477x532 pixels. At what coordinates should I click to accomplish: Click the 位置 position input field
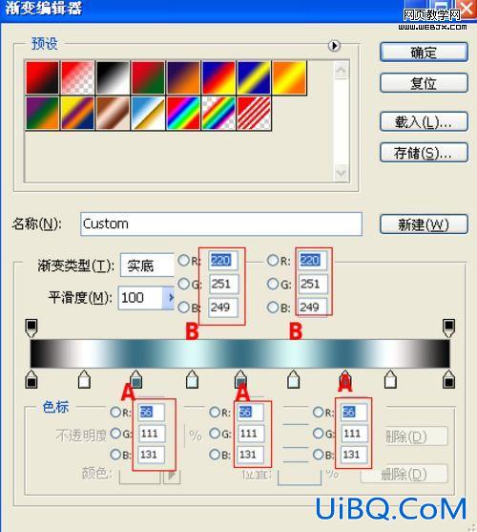click(300, 477)
